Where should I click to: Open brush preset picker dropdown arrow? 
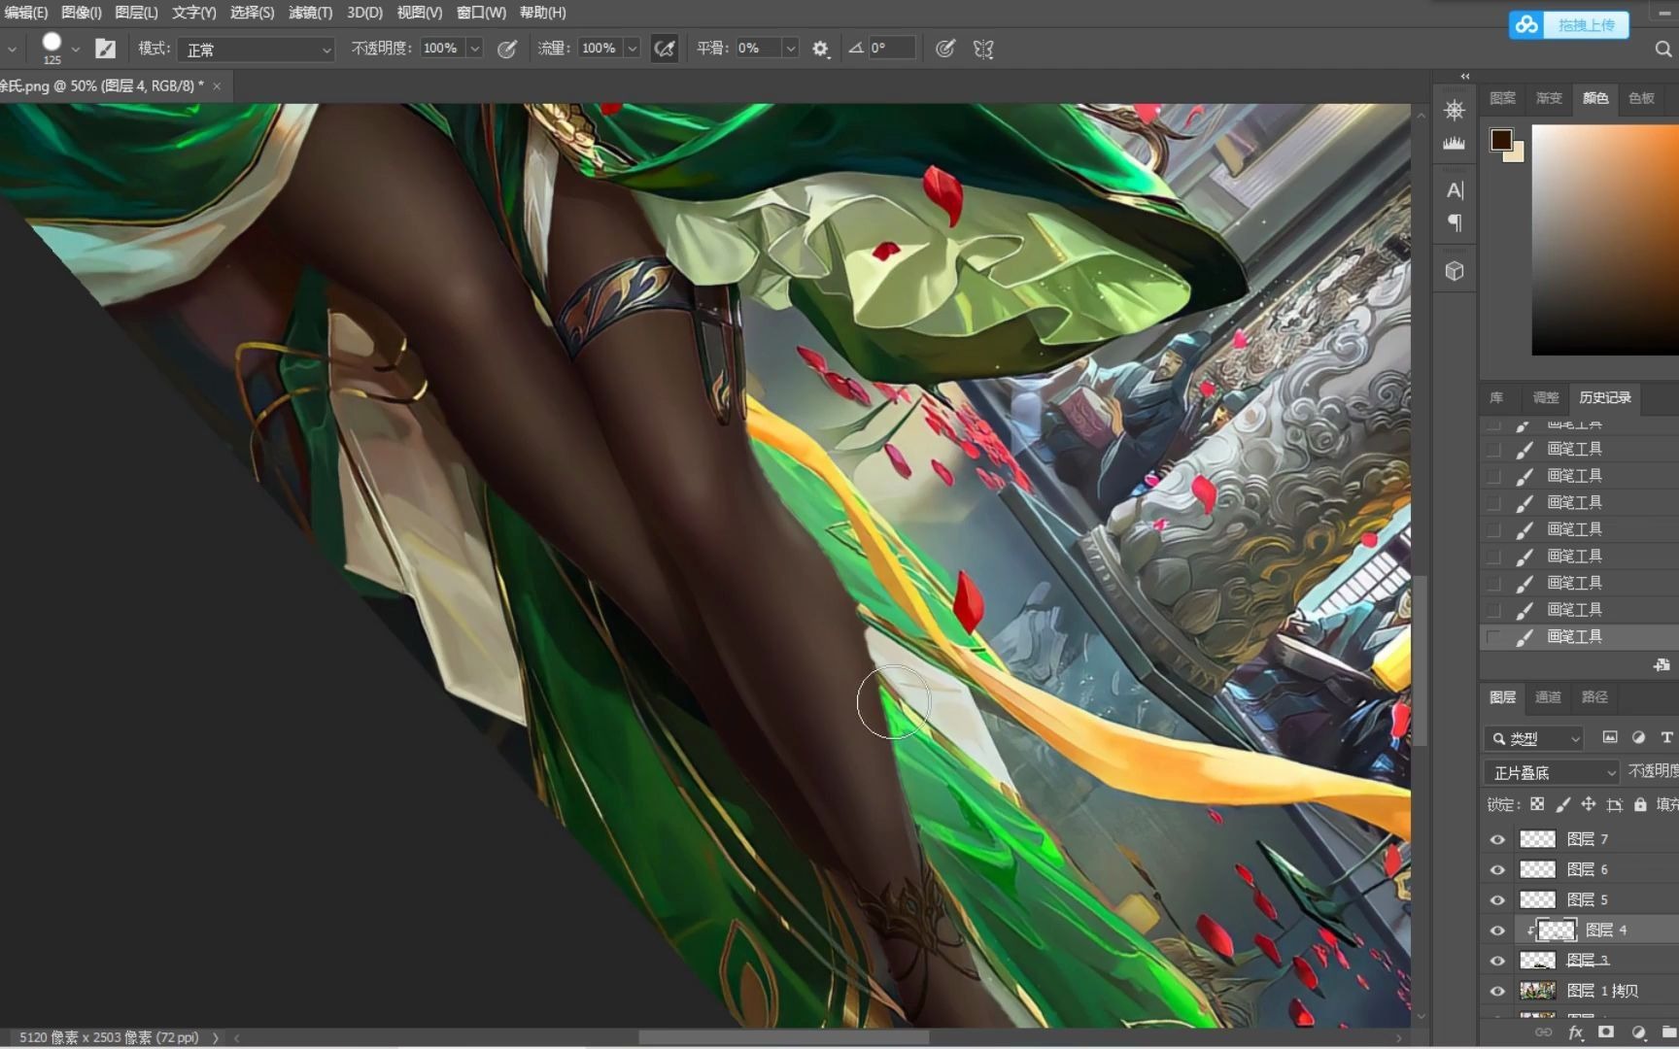pyautogui.click(x=75, y=49)
